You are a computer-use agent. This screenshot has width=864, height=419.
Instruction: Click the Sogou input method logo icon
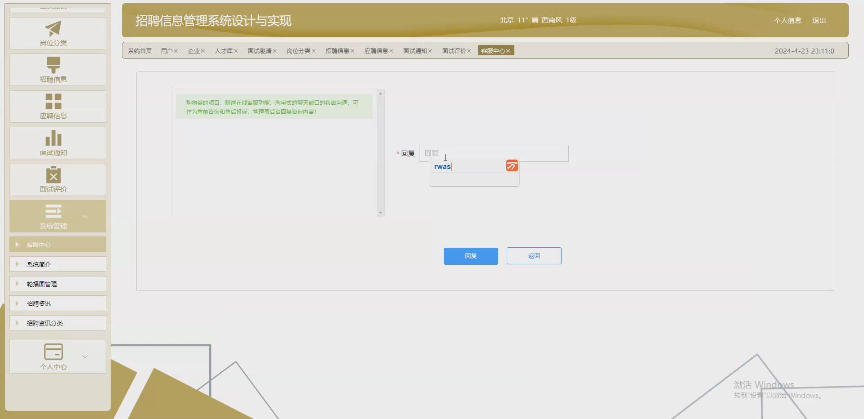coord(512,166)
